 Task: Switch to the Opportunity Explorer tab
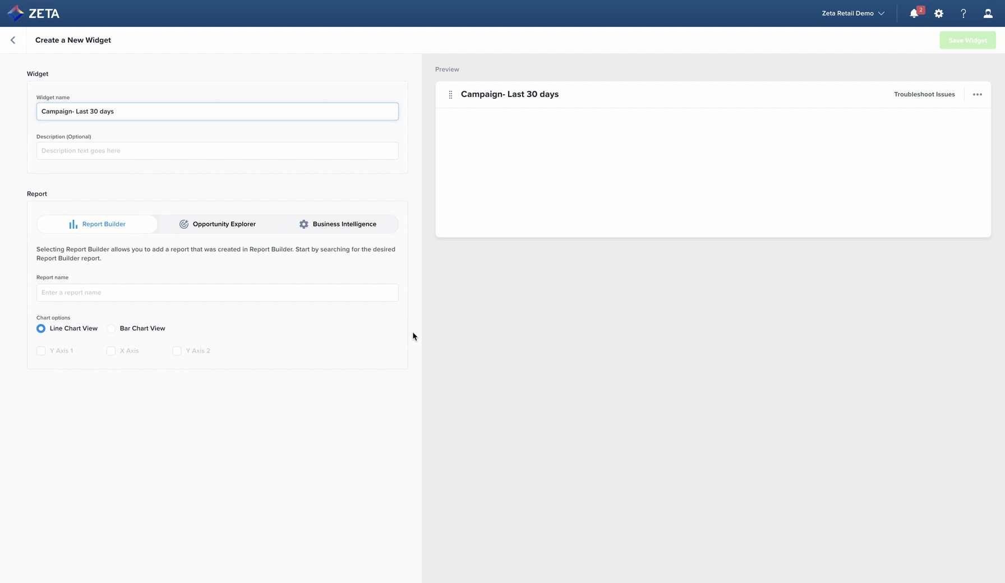click(218, 224)
